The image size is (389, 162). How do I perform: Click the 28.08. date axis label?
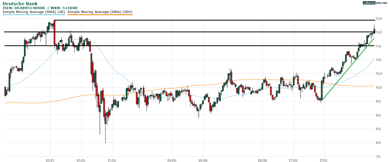pos(262,160)
